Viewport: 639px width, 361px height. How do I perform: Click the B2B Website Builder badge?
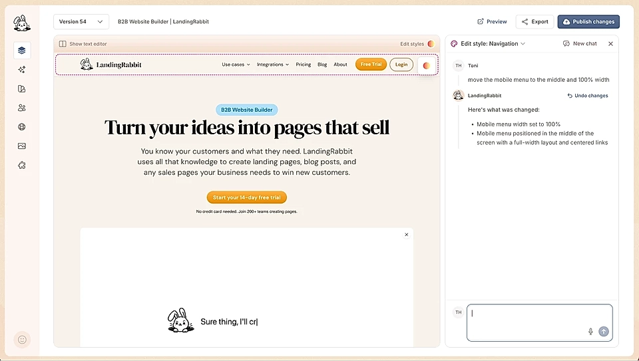pos(247,110)
